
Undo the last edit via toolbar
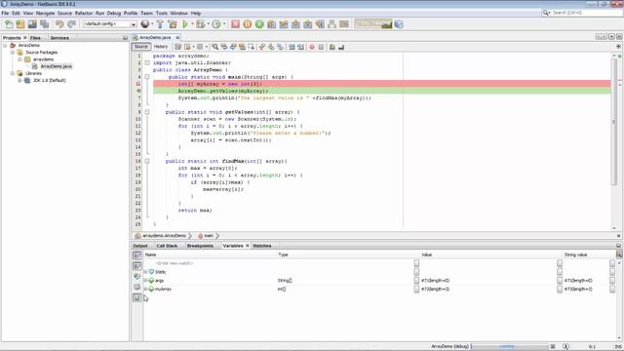(x=59, y=24)
